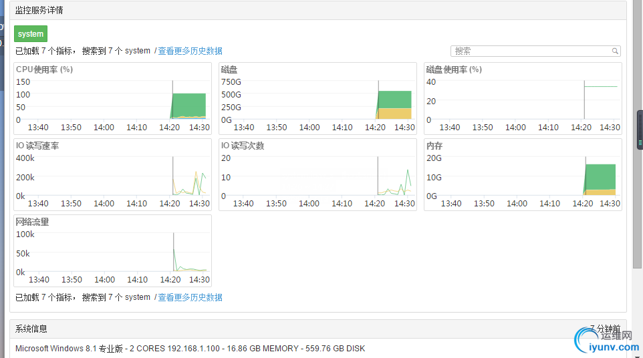Click the 系统信息 section header
This screenshot has width=643, height=358.
[318, 329]
